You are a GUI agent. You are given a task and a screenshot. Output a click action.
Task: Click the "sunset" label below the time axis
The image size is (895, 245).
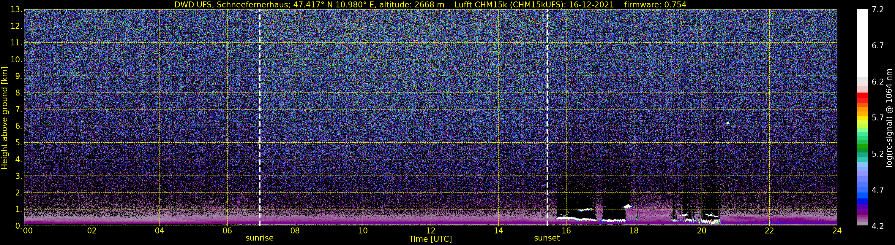pyautogui.click(x=547, y=238)
